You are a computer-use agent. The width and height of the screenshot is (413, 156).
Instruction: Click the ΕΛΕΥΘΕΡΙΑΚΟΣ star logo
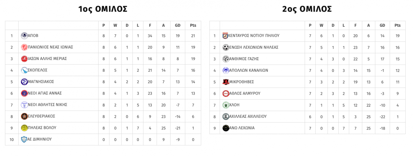pos(24,116)
